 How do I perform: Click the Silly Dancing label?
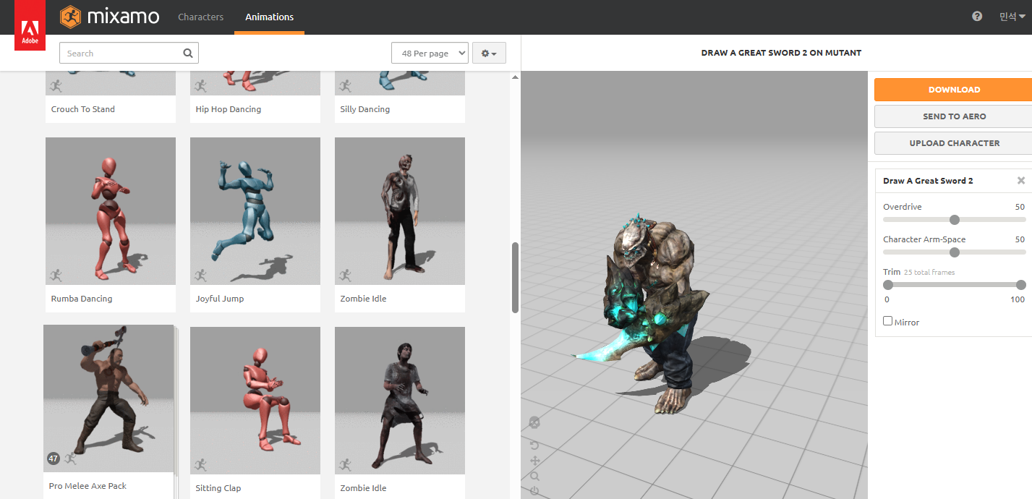coord(365,109)
